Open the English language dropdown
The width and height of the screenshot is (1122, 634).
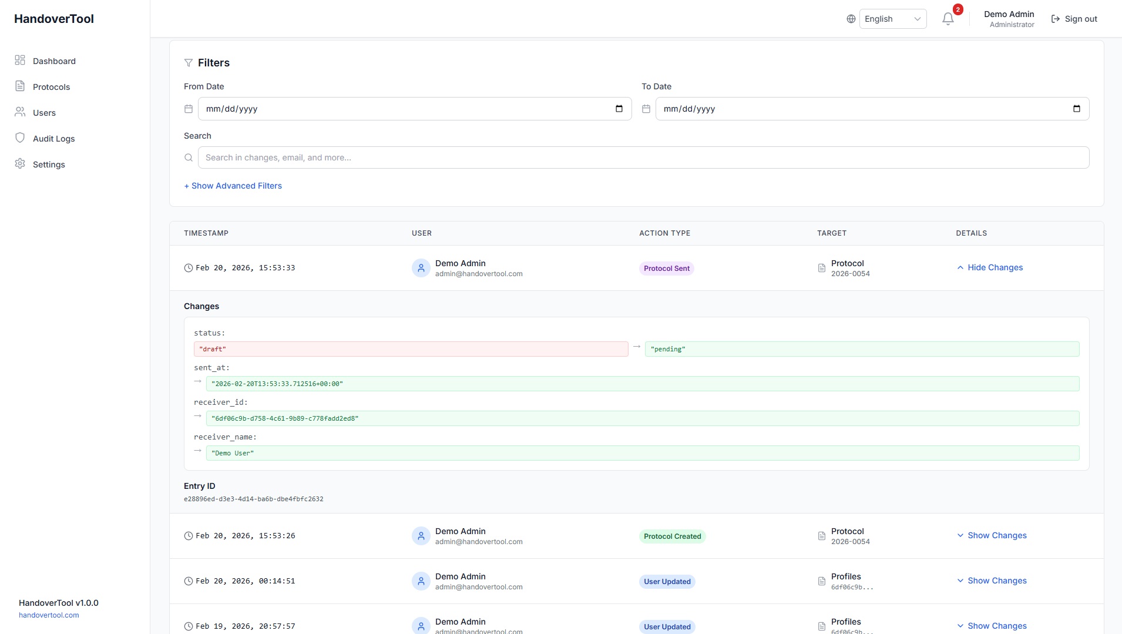coord(892,19)
